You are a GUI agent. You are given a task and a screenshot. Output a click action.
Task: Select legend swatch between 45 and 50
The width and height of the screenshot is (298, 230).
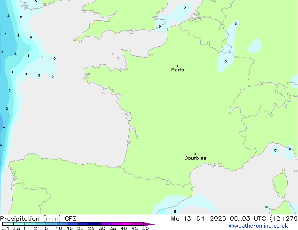point(138,224)
